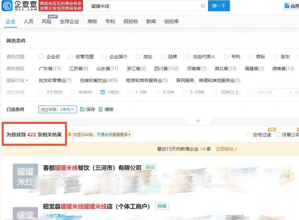Click the 清除 trash icon
299x220 pixels.
[x=101, y=109]
